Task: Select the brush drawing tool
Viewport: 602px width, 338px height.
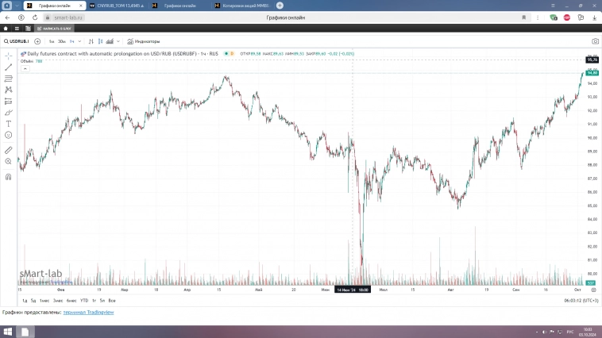Action: click(x=9, y=113)
